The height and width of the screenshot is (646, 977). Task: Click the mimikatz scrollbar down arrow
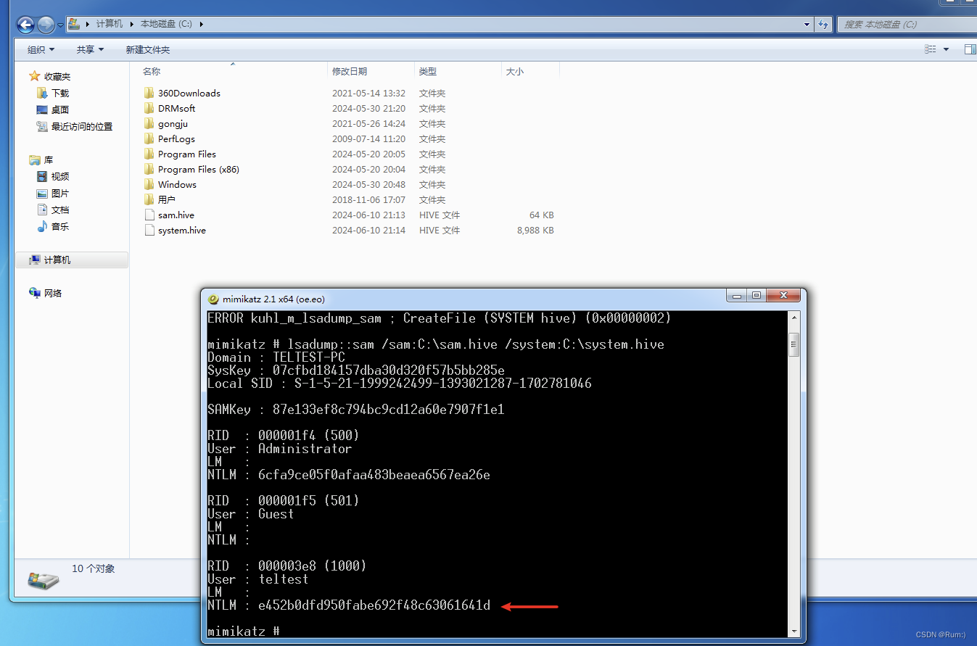pyautogui.click(x=794, y=631)
